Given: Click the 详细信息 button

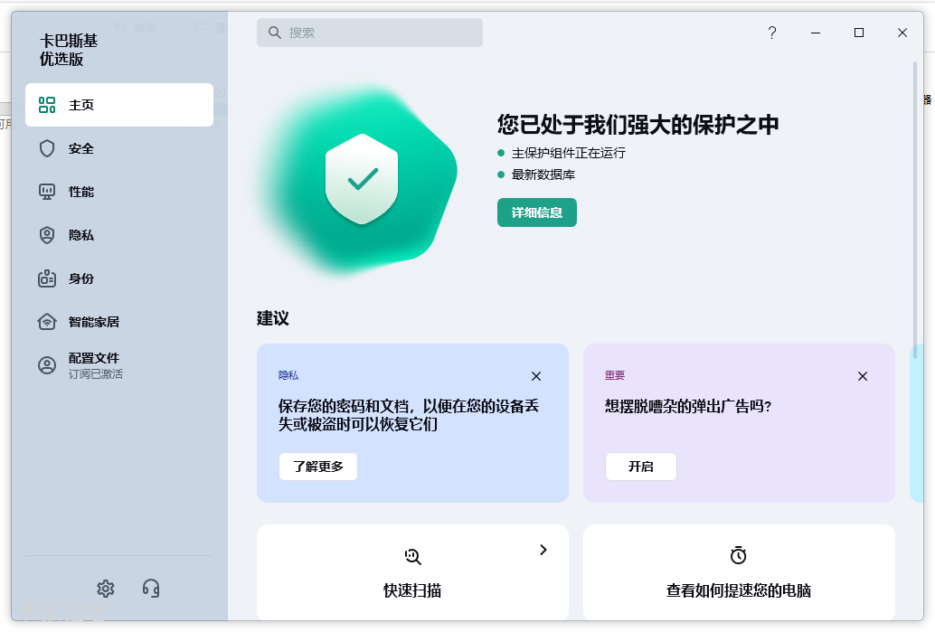Looking at the screenshot, I should pyautogui.click(x=536, y=212).
